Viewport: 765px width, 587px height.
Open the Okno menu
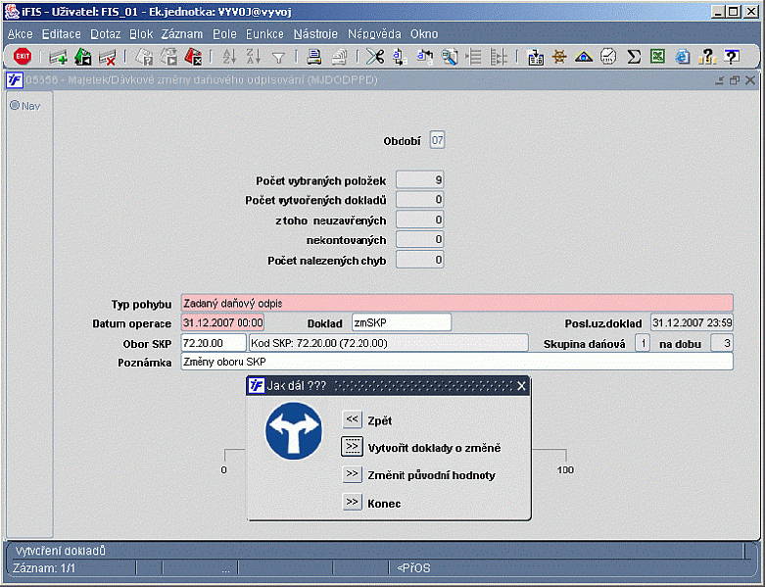coord(424,34)
